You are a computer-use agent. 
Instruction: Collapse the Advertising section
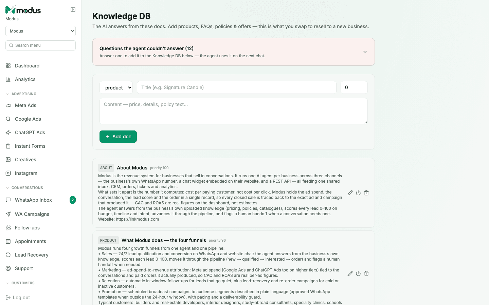(x=21, y=94)
